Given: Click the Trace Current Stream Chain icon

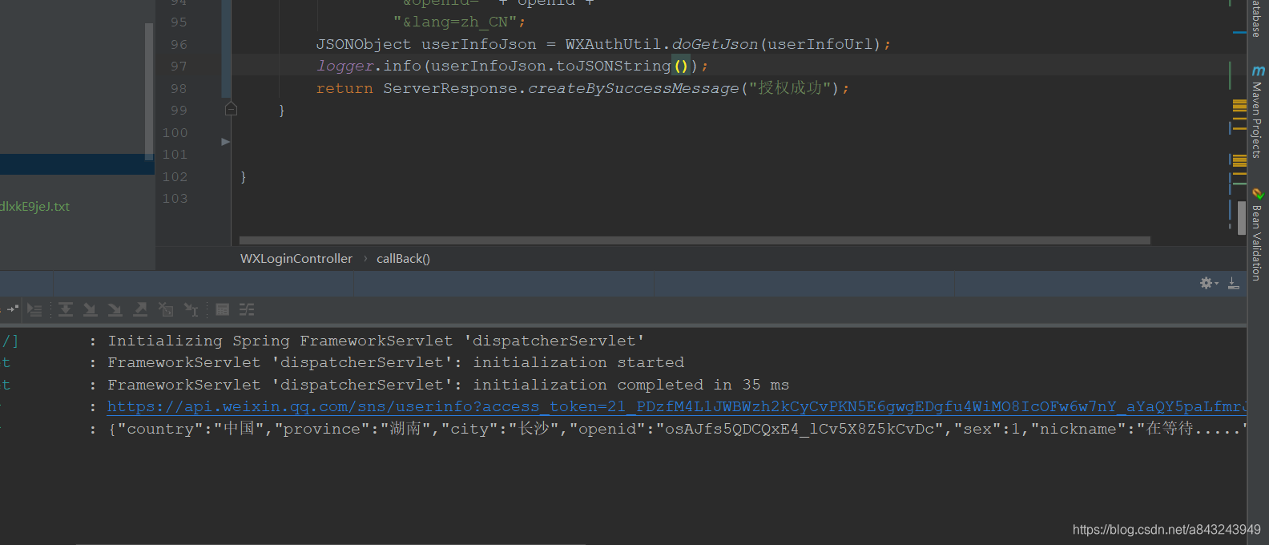Looking at the screenshot, I should click(247, 309).
